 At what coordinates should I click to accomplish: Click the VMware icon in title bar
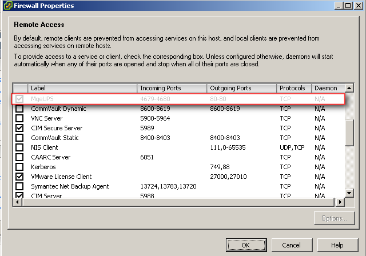coord(7,6)
